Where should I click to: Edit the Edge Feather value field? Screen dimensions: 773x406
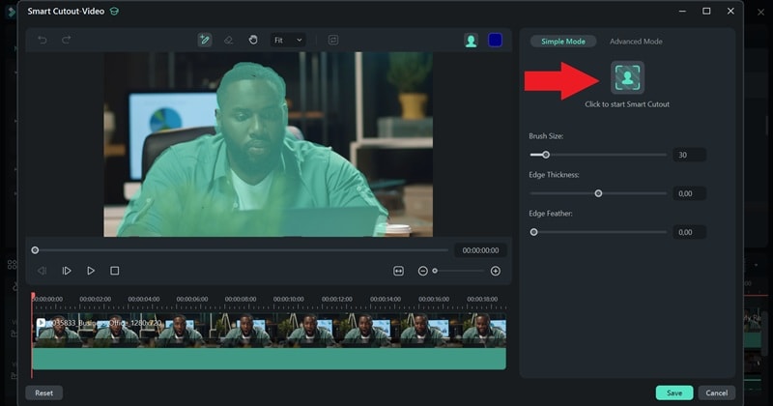689,232
